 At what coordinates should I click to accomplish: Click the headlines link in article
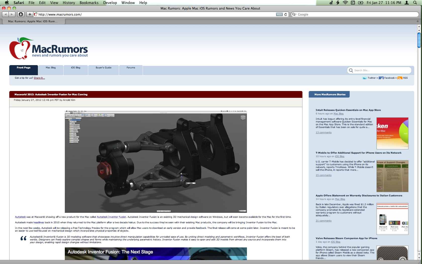pos(39,223)
